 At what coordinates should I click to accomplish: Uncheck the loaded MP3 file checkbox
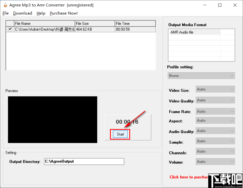pos(10,29)
